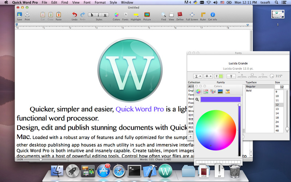
Task: Switch to crayons picker mode
Action: (228, 91)
